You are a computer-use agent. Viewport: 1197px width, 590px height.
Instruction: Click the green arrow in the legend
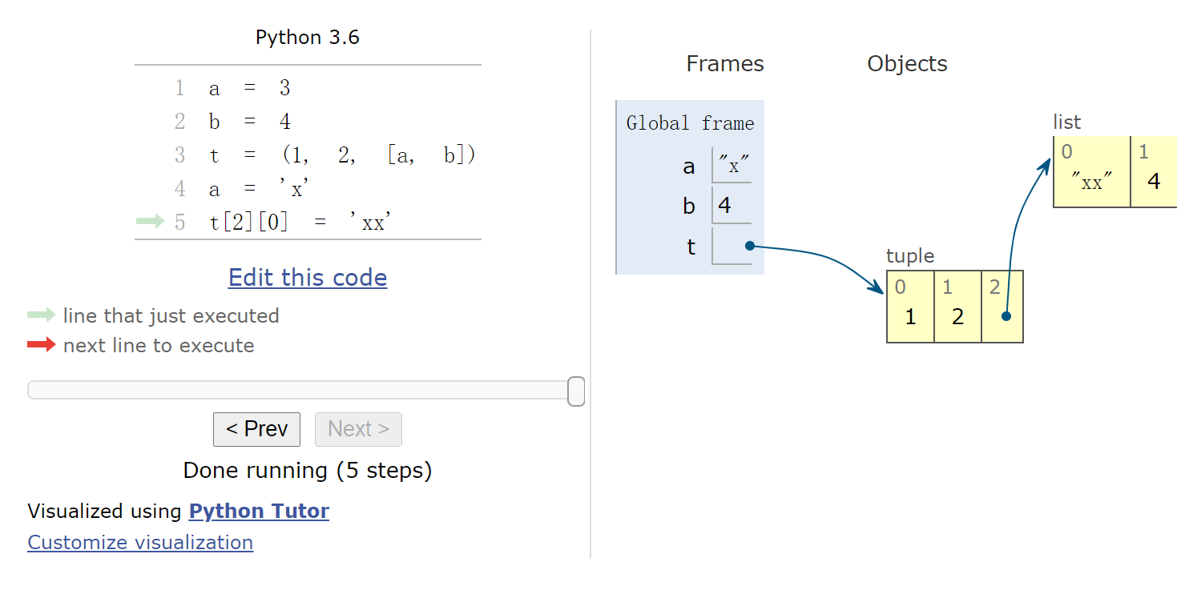41,315
